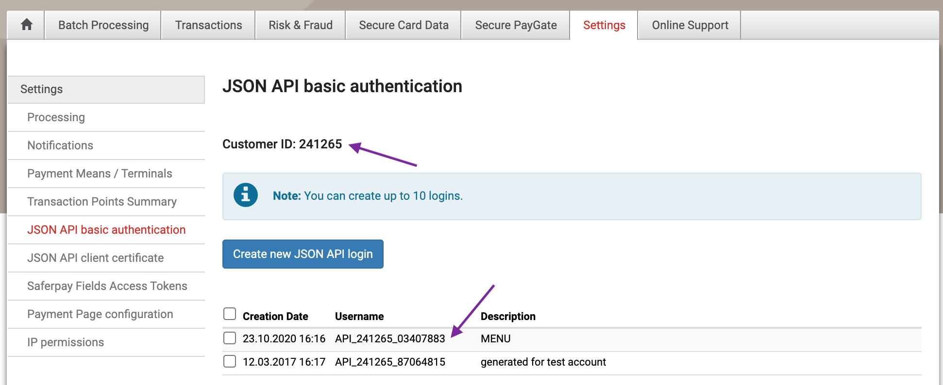Go to the home icon tab
943x385 pixels.
(x=26, y=25)
